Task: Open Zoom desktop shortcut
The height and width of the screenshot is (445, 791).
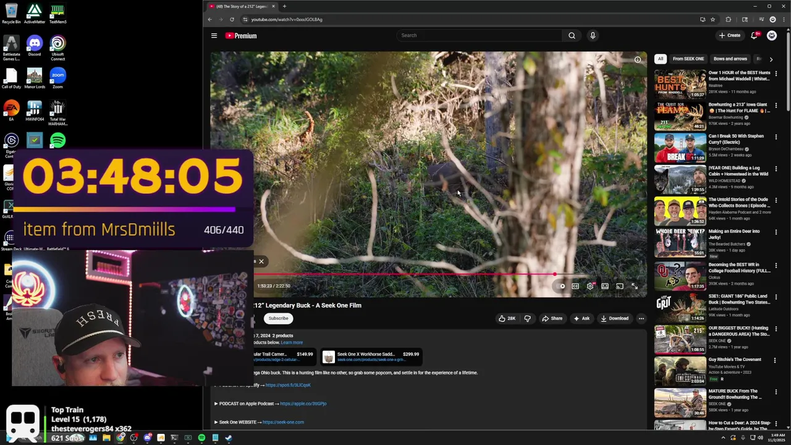Action: coord(57,78)
